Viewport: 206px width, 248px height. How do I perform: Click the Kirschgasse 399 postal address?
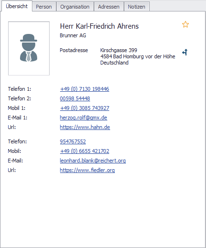tap(138, 56)
